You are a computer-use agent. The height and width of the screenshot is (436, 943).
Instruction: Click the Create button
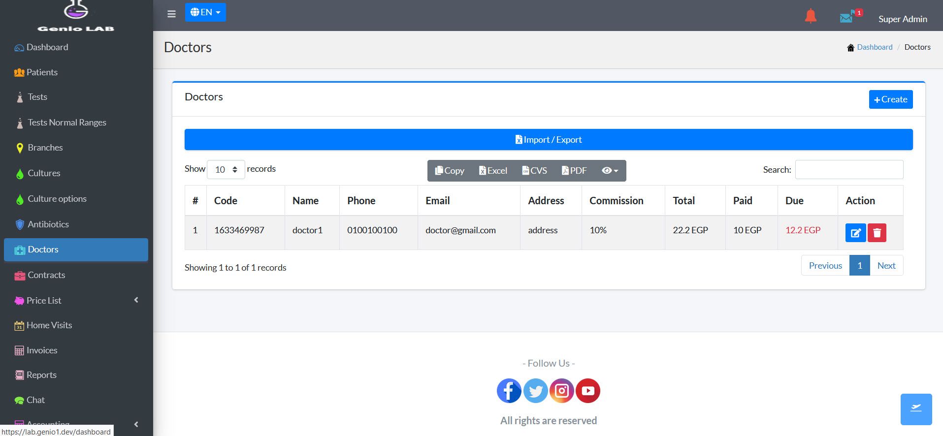(890, 99)
